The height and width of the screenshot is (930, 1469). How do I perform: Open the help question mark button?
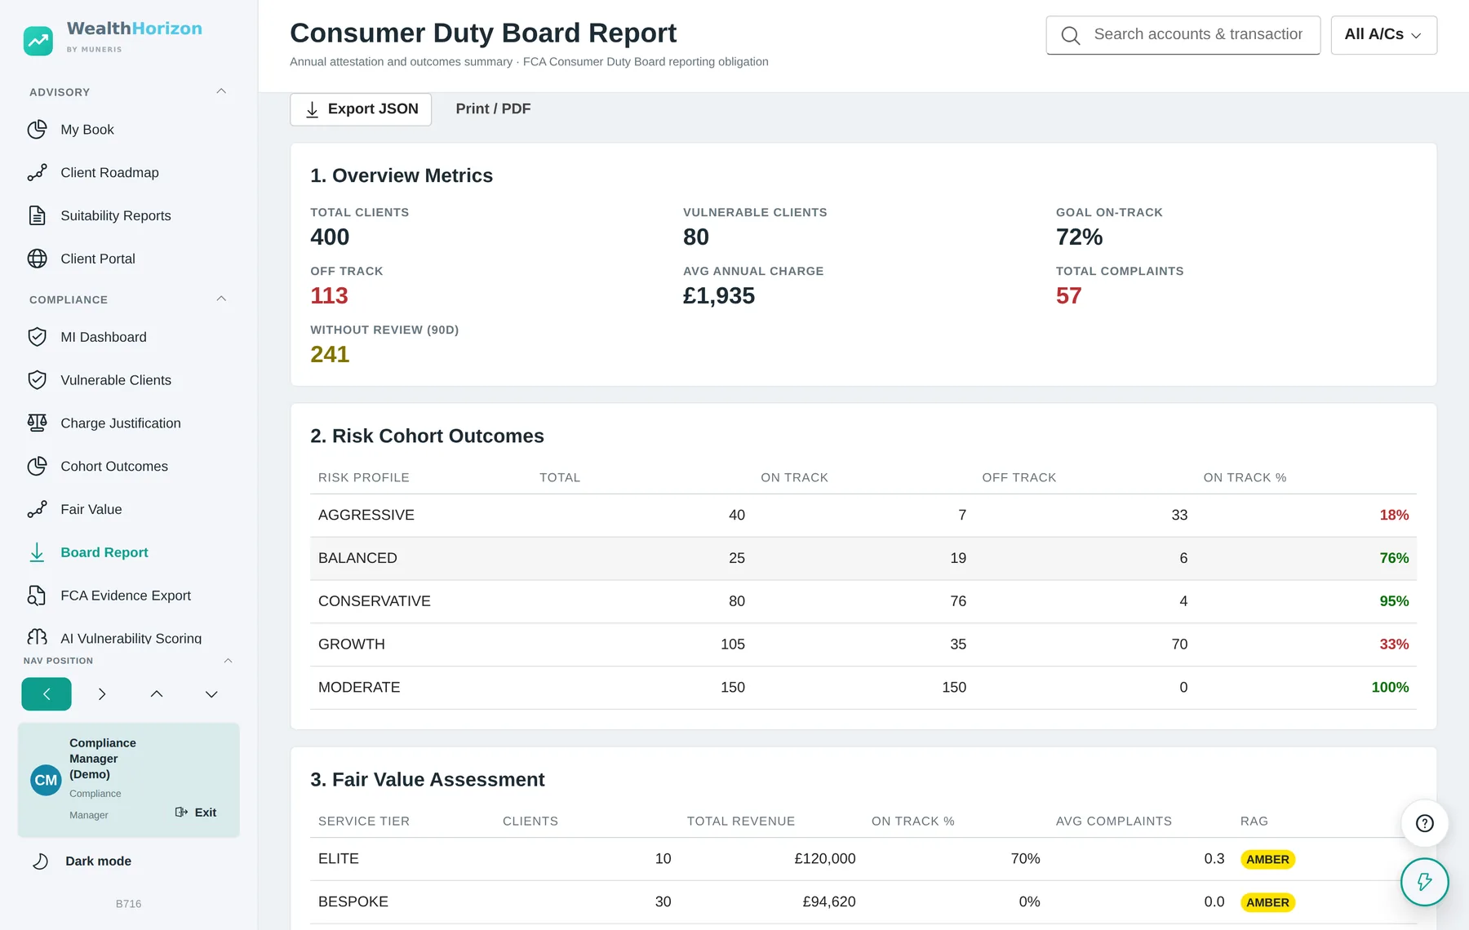(1425, 823)
